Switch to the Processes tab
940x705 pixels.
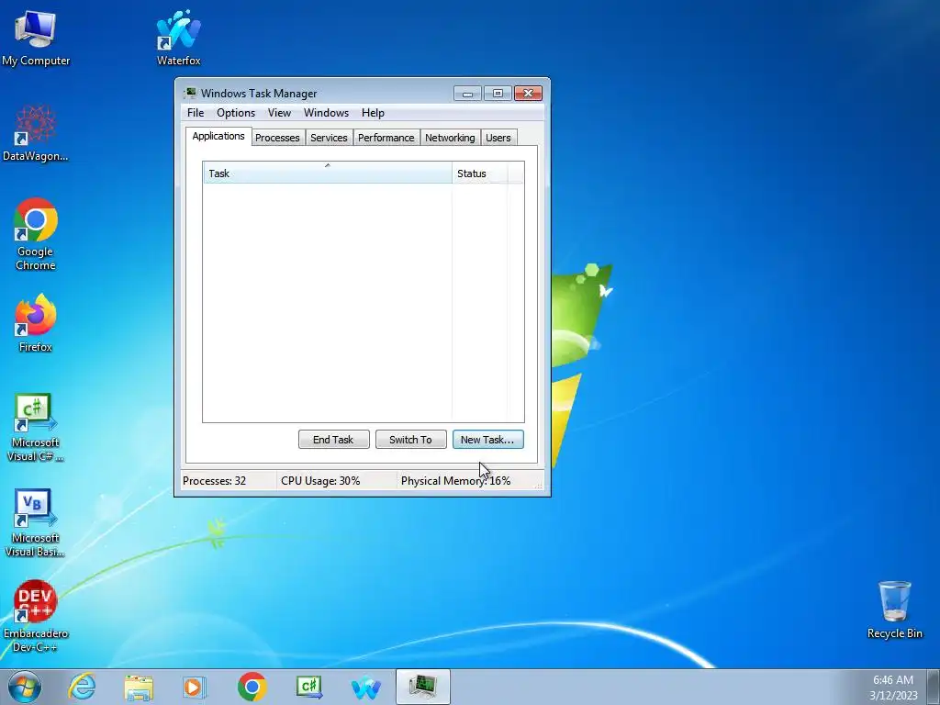277,138
